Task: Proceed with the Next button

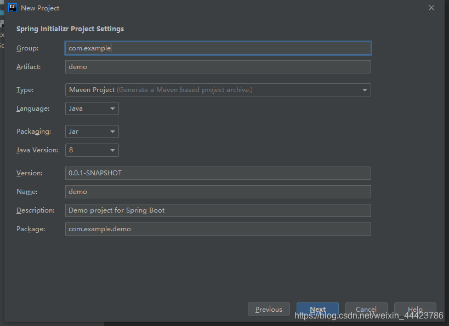Action: tap(317, 309)
